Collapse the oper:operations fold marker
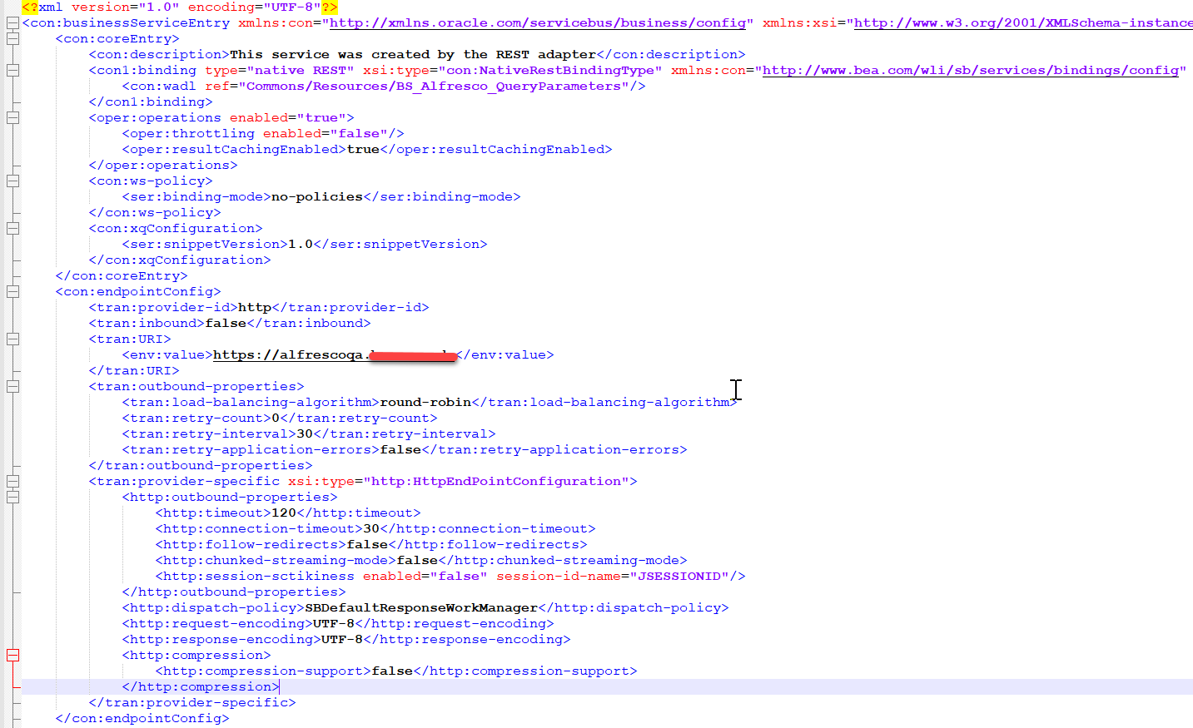The width and height of the screenshot is (1193, 728). click(x=12, y=116)
